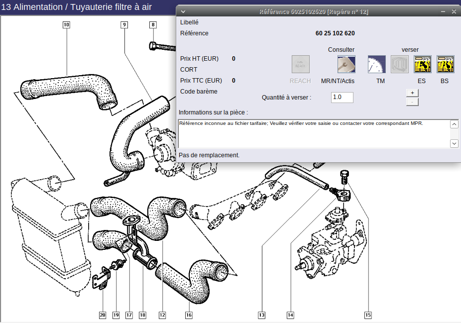Viewport: 461px width, 323px height.
Task: Minimize the Référence dialog window
Action: point(443,11)
